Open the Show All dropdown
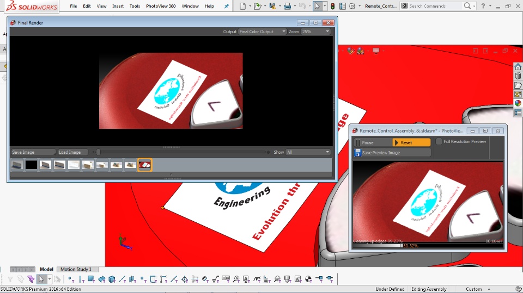 click(308, 152)
